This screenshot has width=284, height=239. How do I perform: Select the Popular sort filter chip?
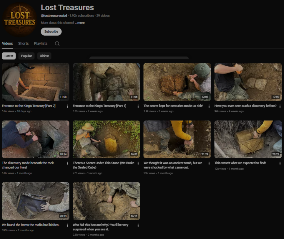click(26, 56)
